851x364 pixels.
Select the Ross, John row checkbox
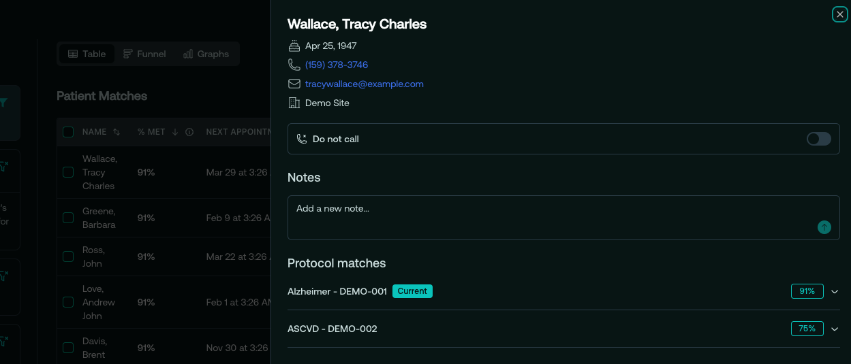pos(68,257)
